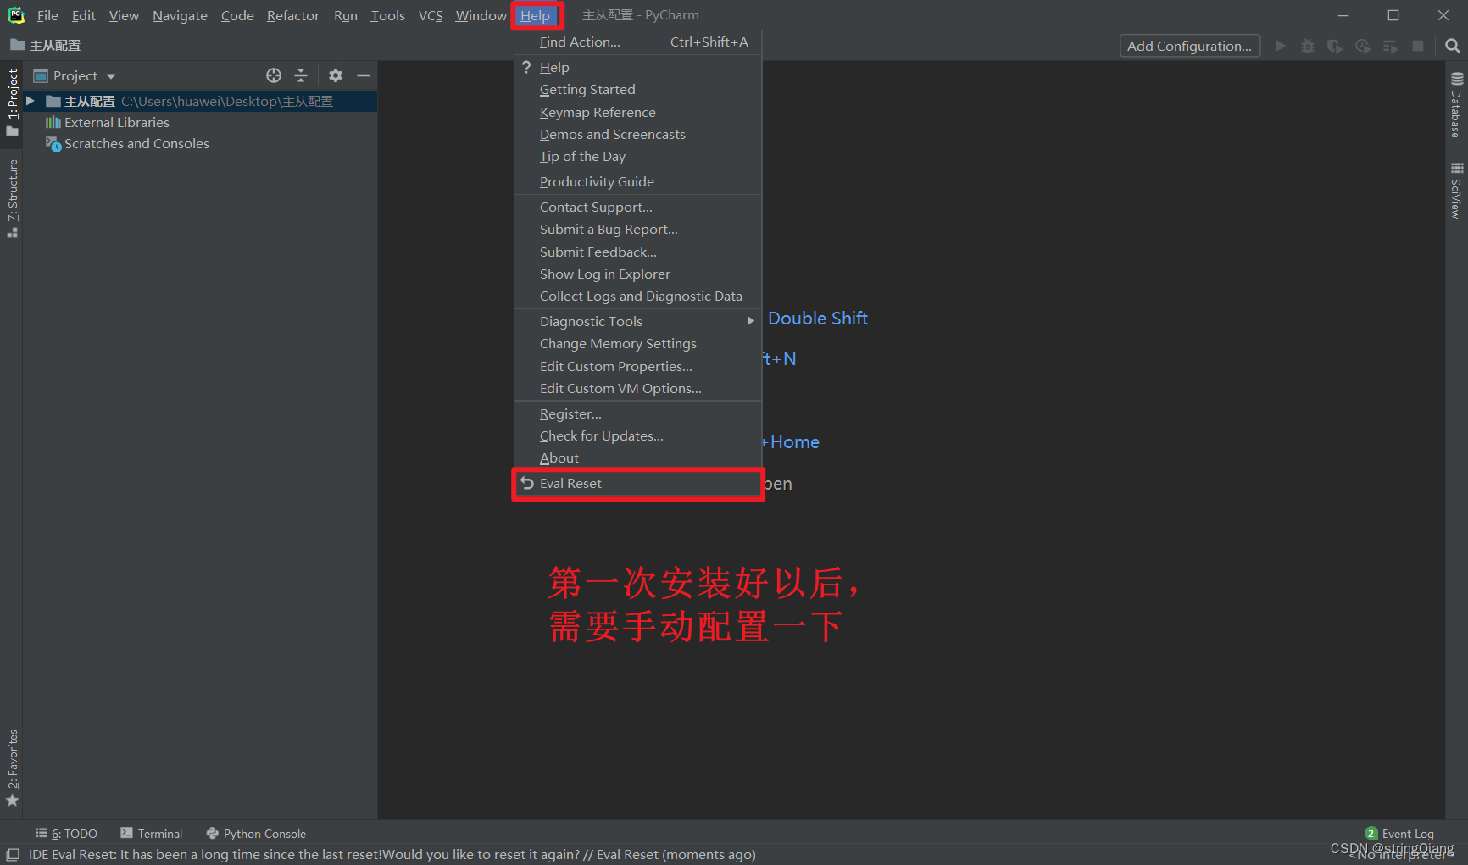The height and width of the screenshot is (865, 1468).
Task: Select Edit Custom VM Options... item
Action: coord(637,388)
